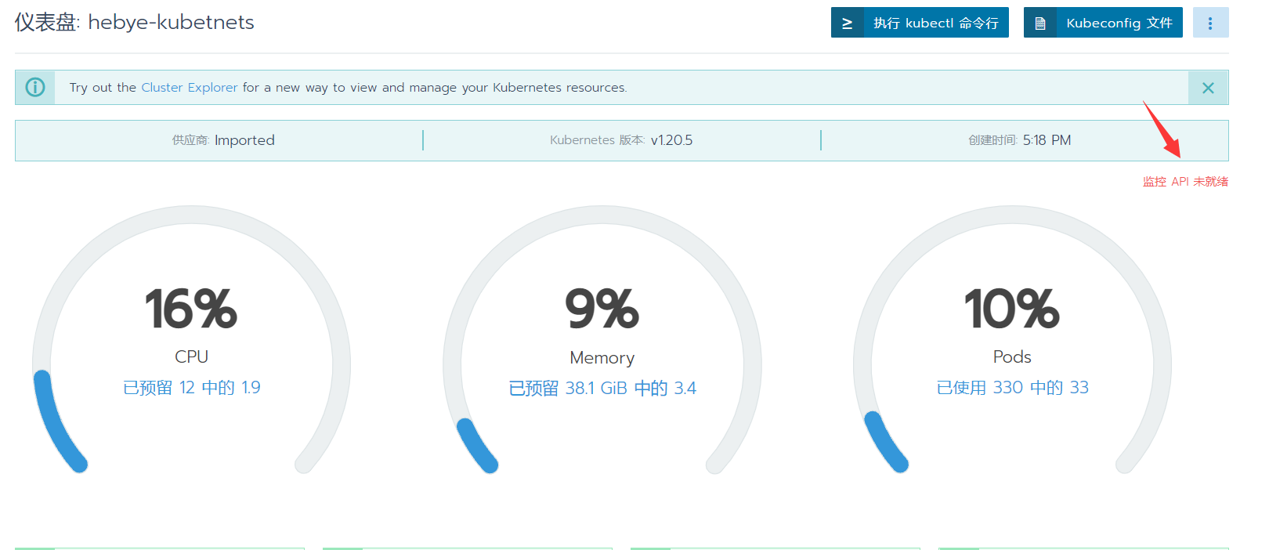The image size is (1269, 550).
Task: Click the CPU gauge label
Action: [191, 356]
